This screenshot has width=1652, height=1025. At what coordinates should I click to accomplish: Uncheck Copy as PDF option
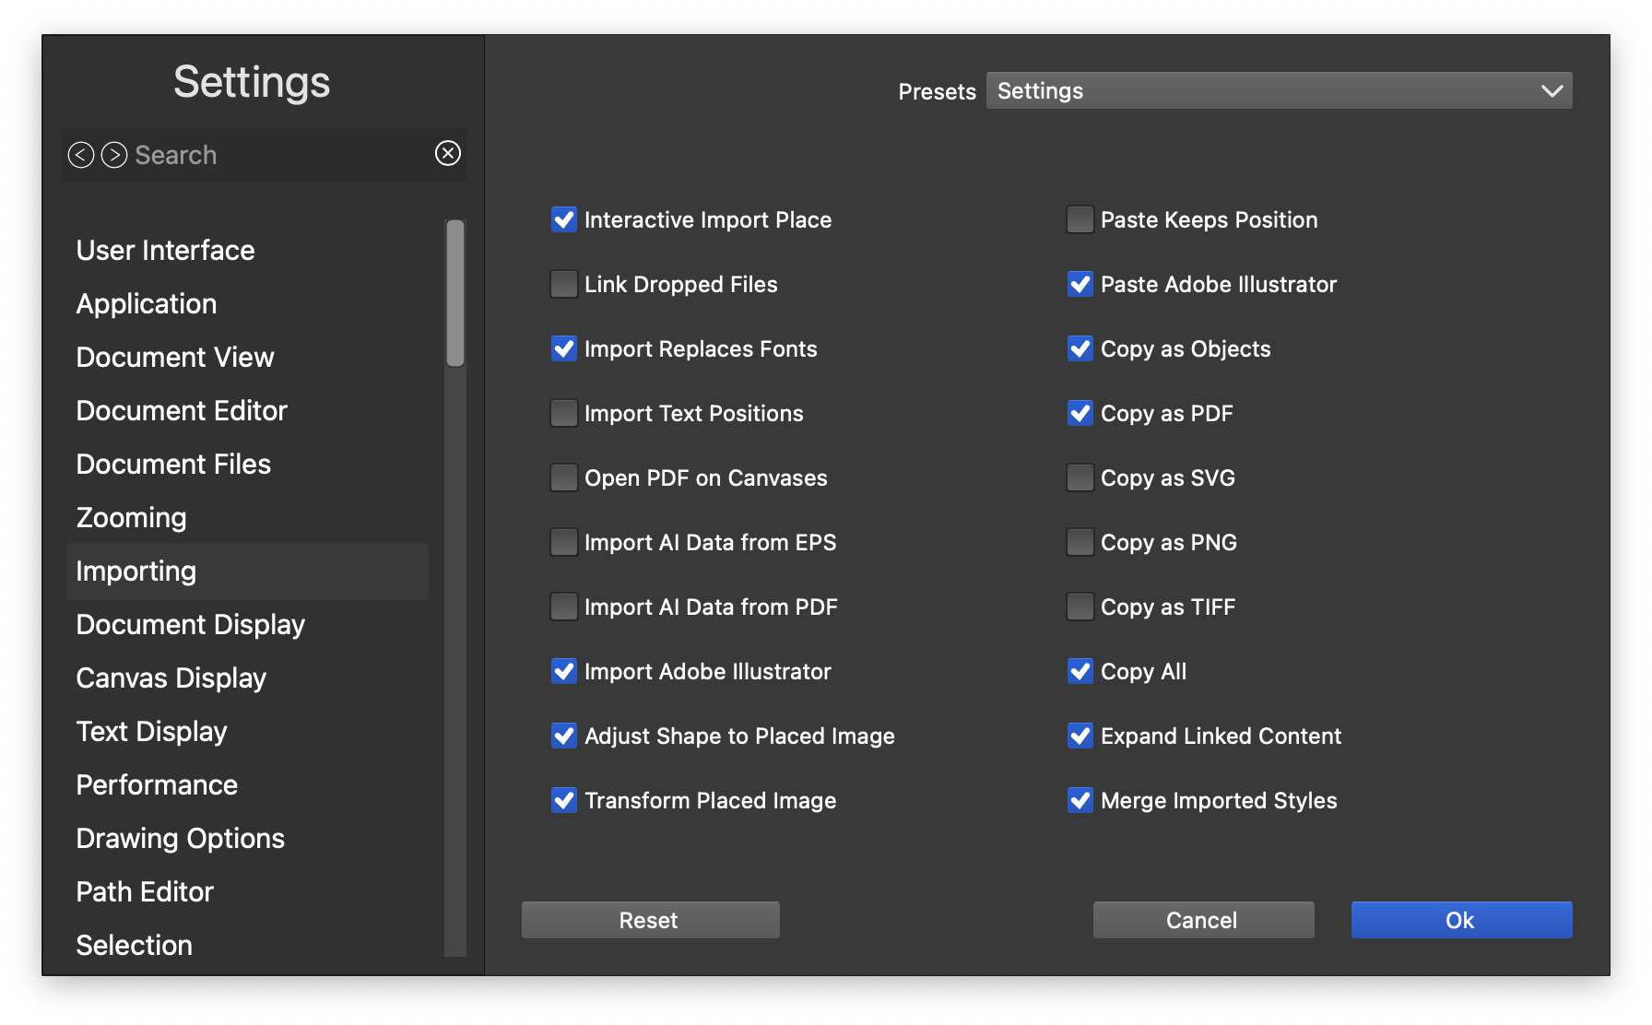click(x=1080, y=413)
